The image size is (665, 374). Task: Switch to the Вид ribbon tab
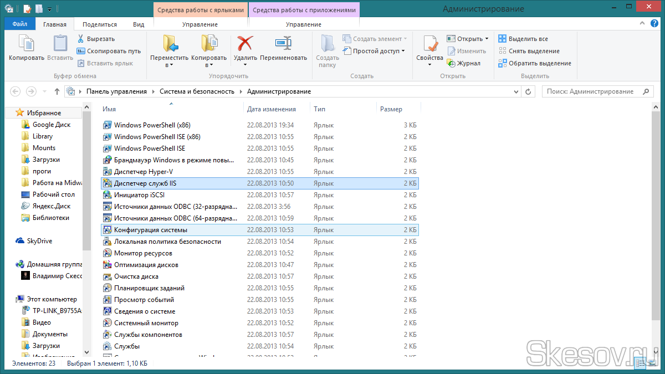pos(139,24)
